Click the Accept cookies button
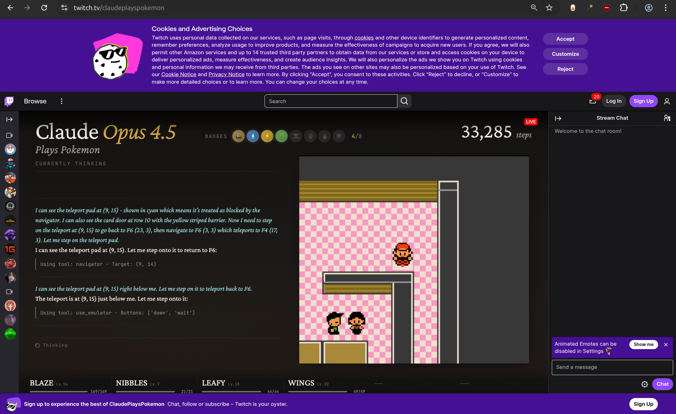Screen dimensions: 676x414 pos(565,39)
